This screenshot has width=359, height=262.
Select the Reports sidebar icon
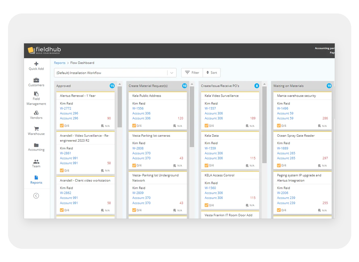click(x=36, y=178)
